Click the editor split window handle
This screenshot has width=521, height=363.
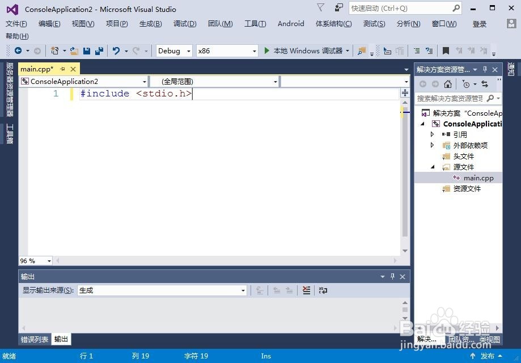pos(405,93)
